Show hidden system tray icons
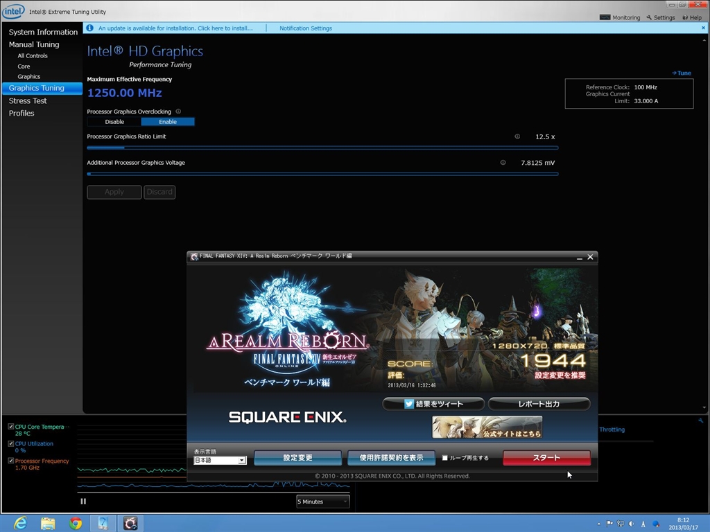Image resolution: width=710 pixels, height=532 pixels. click(x=598, y=524)
